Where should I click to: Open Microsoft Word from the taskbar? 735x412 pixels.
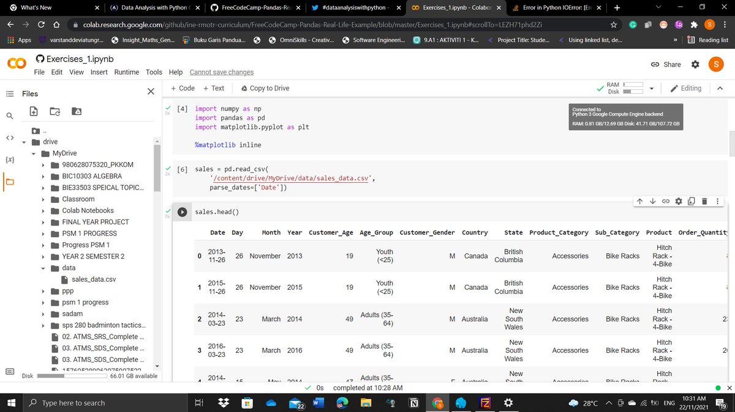[x=319, y=403]
